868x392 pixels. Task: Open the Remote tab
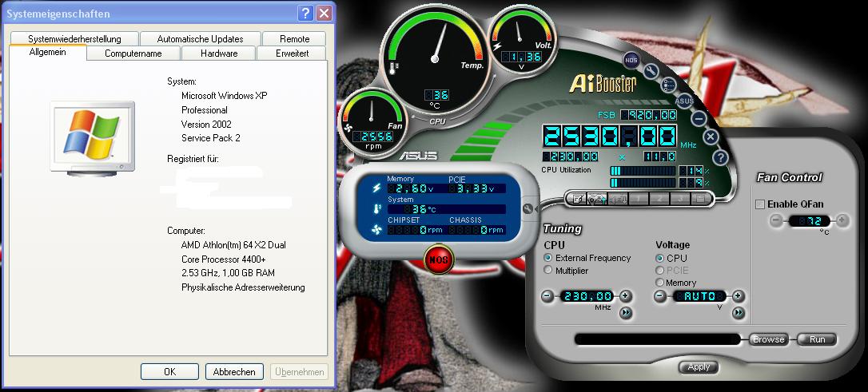[x=294, y=38]
